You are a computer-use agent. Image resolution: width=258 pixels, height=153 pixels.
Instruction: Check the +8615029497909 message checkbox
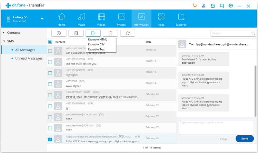[x=50, y=73]
